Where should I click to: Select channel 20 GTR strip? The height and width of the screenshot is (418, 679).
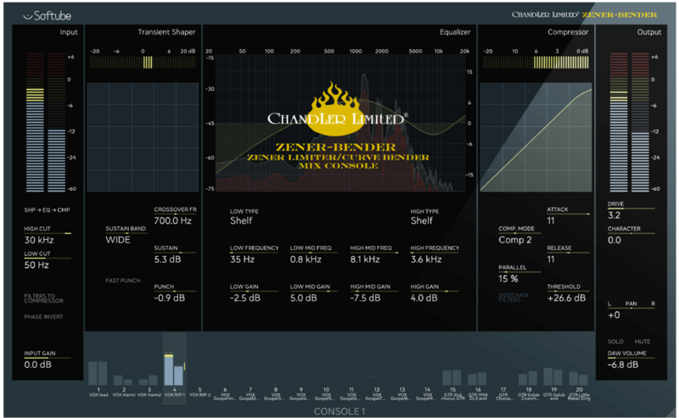click(x=580, y=378)
